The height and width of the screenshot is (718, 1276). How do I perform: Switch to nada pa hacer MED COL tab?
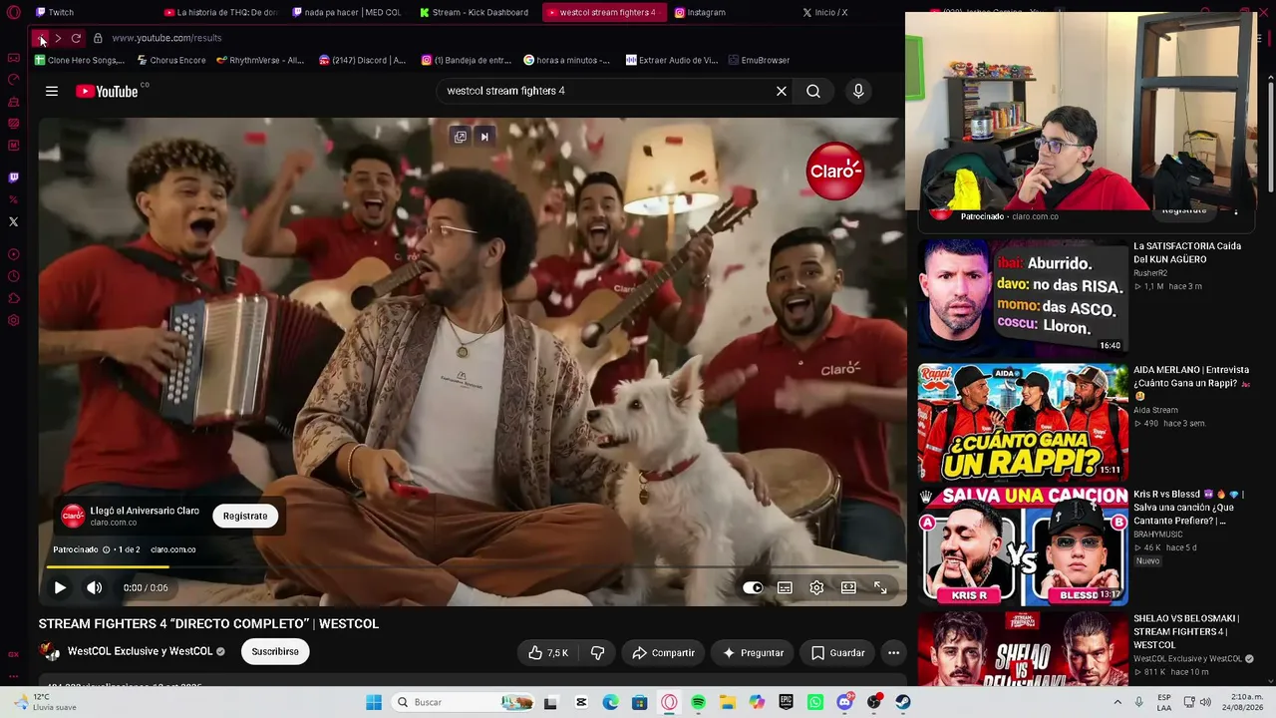pyautogui.click(x=347, y=12)
